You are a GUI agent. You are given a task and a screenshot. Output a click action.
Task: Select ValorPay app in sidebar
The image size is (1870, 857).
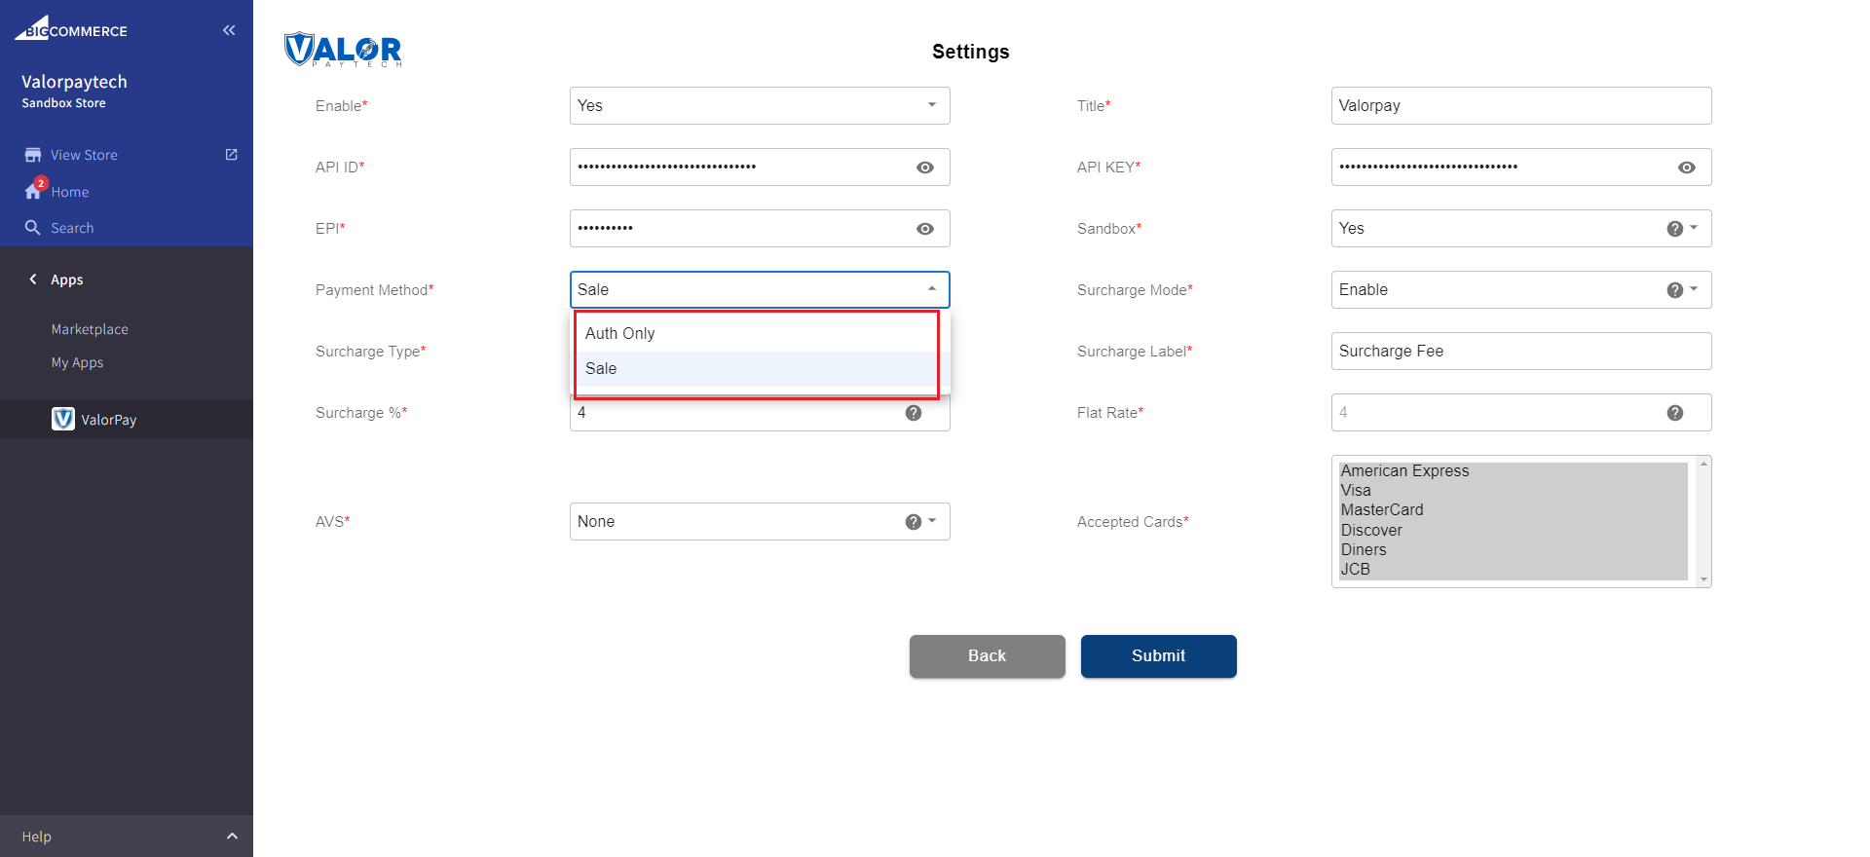click(x=127, y=419)
